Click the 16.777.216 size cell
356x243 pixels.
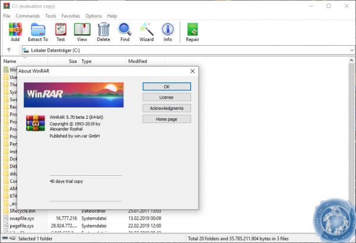click(66, 218)
